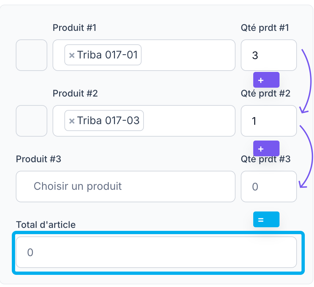Click the purple plus badge below Qté prdt #1
This screenshot has width=314, height=287.
coord(266,80)
